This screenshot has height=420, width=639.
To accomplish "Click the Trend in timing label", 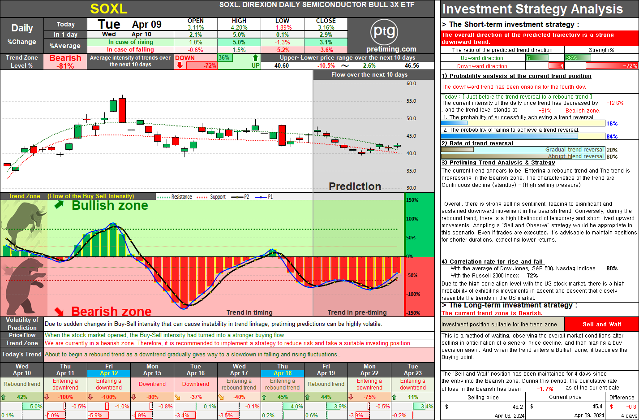I will [249, 312].
